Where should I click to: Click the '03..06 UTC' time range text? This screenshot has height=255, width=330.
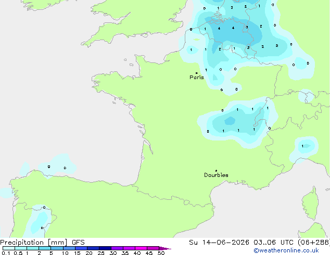coord(274,243)
